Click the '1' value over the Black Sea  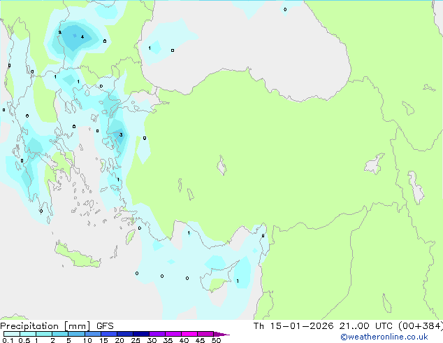point(150,48)
